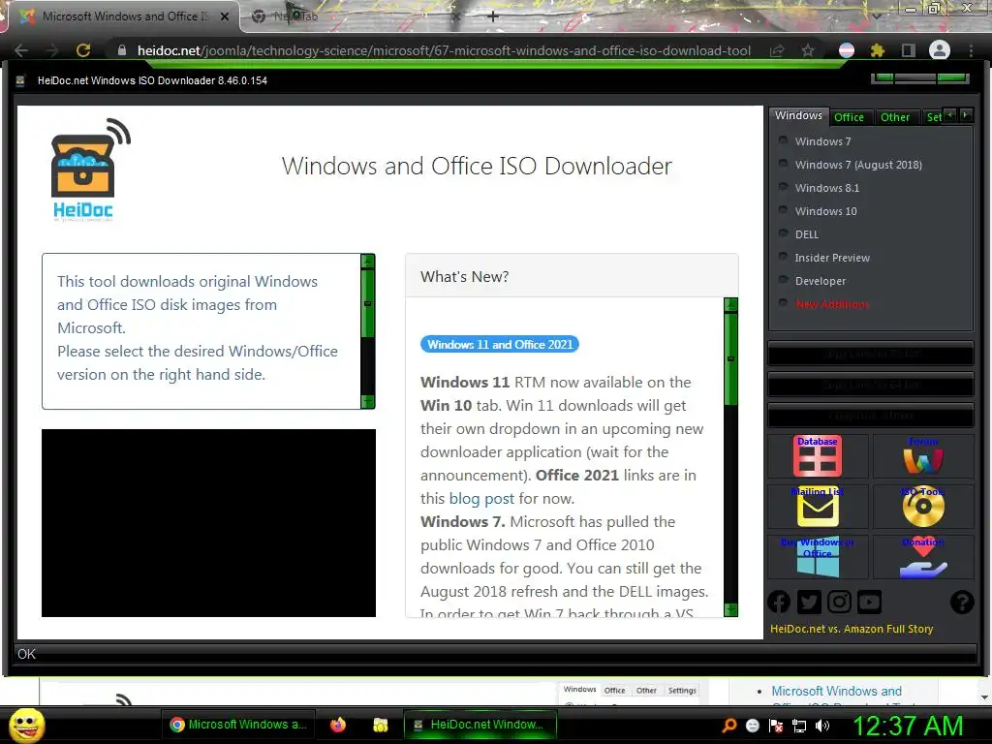Click the browser address bar URL
This screenshot has width=992, height=744.
pos(444,50)
